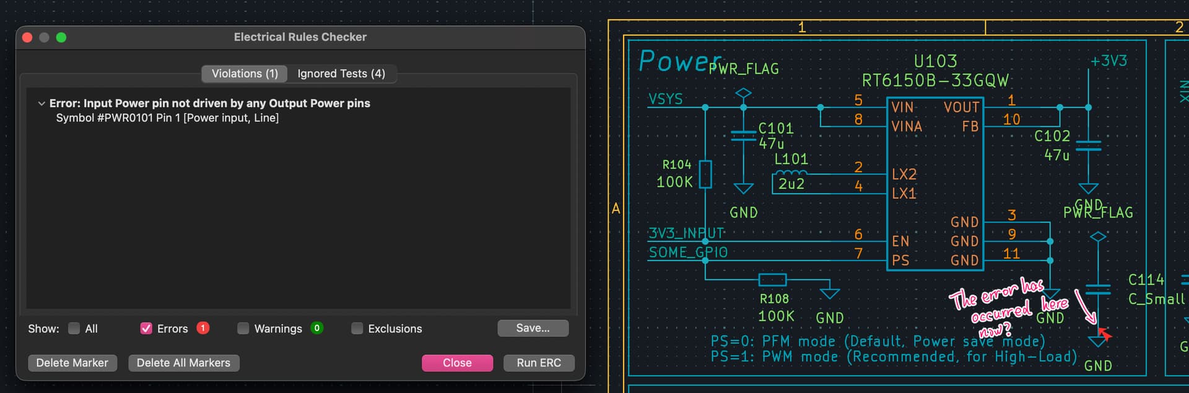The width and height of the screenshot is (1189, 393).
Task: Click the Delete All Markers button
Action: pyautogui.click(x=183, y=363)
